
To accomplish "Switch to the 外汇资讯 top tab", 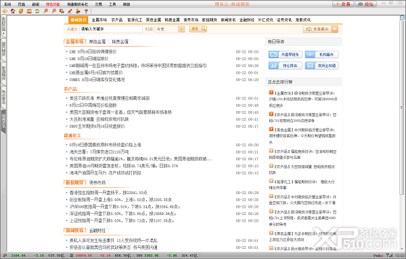I will click(x=265, y=20).
